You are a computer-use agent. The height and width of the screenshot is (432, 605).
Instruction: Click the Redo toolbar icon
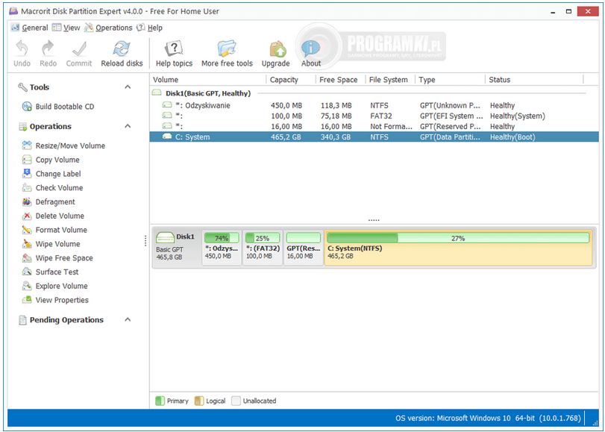(48, 49)
